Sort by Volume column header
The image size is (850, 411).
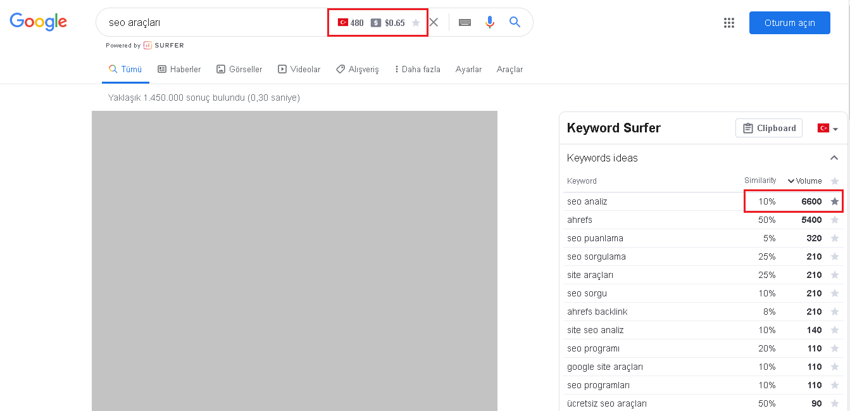[x=804, y=181]
